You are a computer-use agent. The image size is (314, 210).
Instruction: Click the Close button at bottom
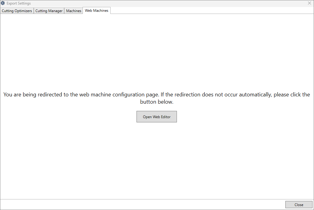coord(299,205)
